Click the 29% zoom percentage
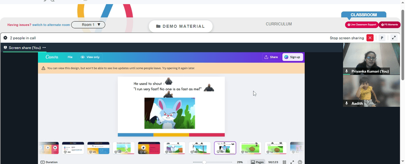This screenshot has width=405, height=164. (x=240, y=162)
